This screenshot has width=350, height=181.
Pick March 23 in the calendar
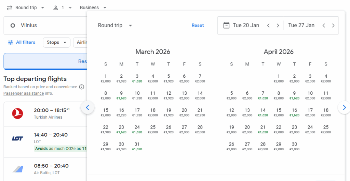pos(121,129)
